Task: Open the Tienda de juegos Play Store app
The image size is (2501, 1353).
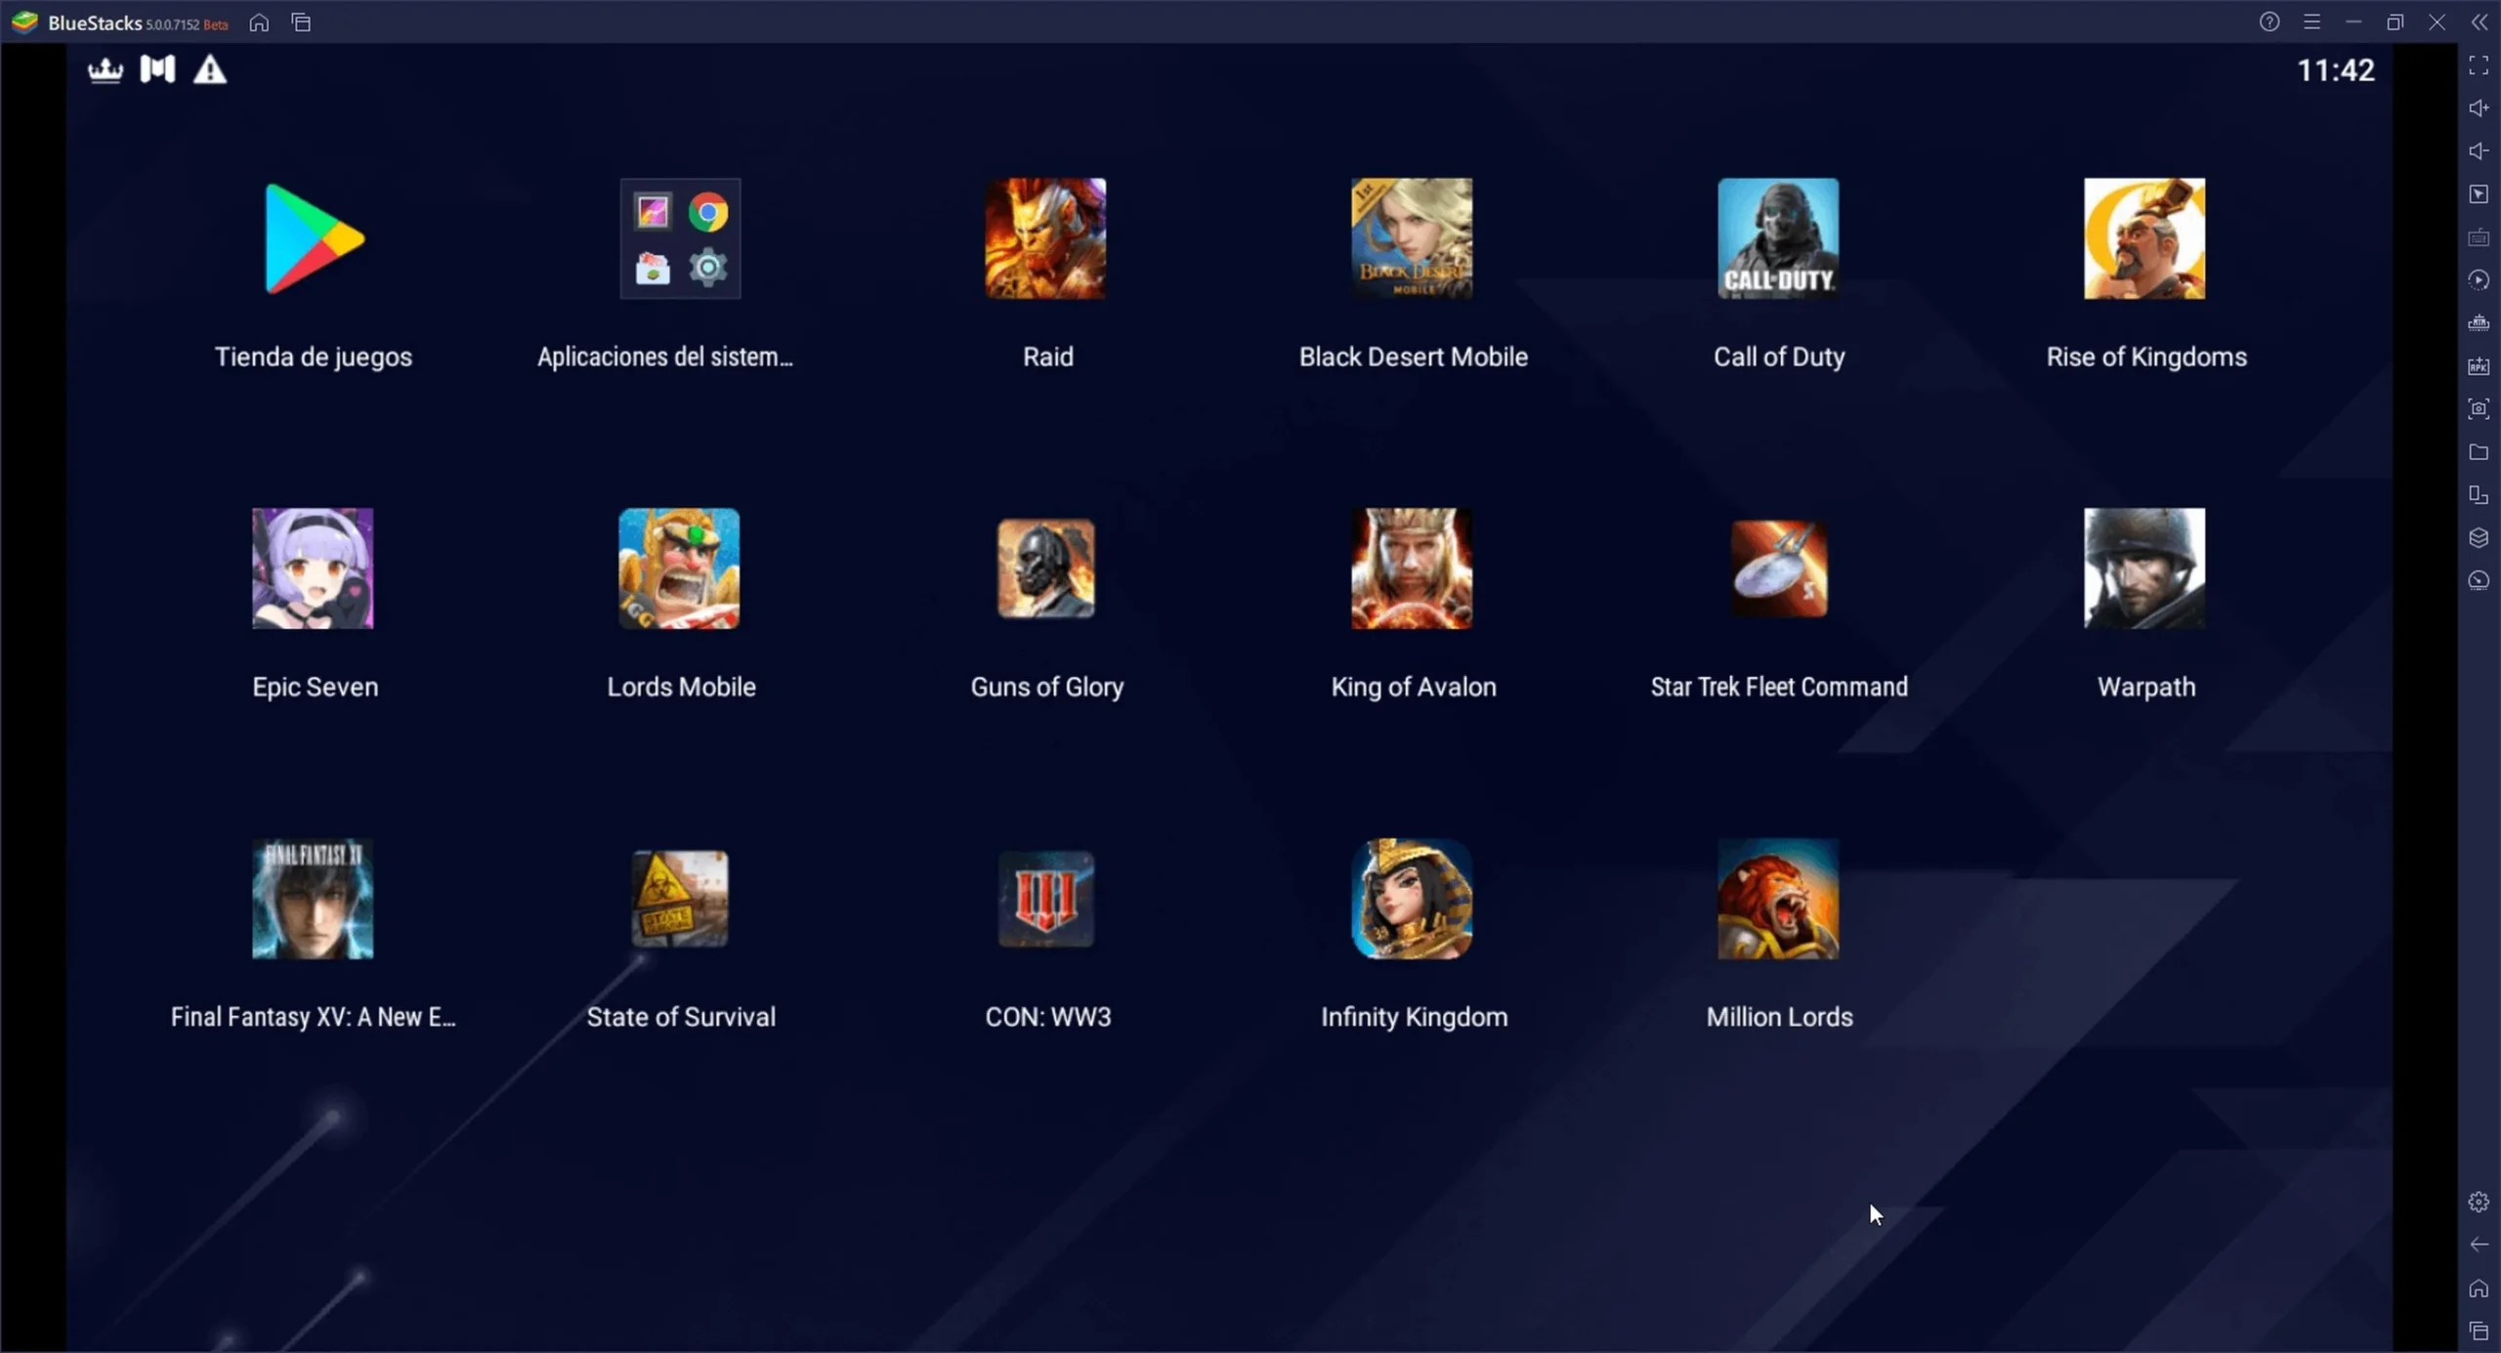Action: 314,239
